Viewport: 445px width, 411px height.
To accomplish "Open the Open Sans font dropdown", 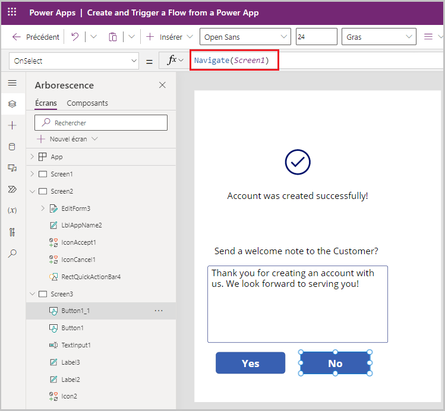I will (245, 37).
